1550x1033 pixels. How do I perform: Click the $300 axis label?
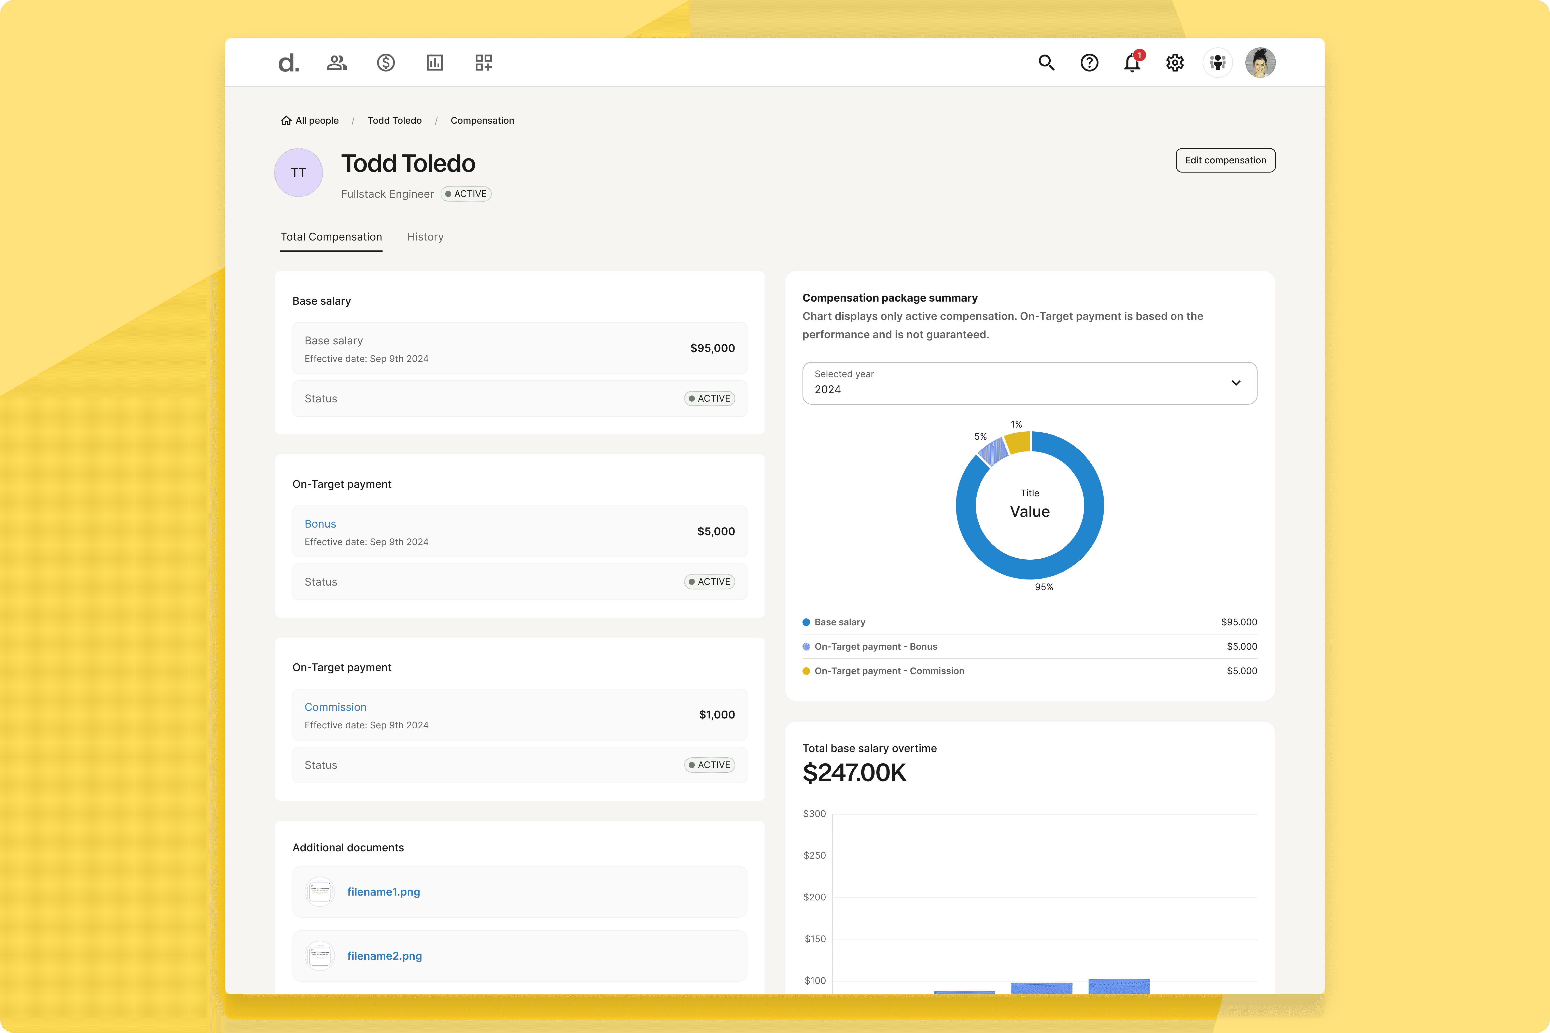click(814, 814)
